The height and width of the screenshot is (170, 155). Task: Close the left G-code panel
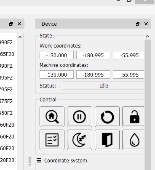coord(19,24)
